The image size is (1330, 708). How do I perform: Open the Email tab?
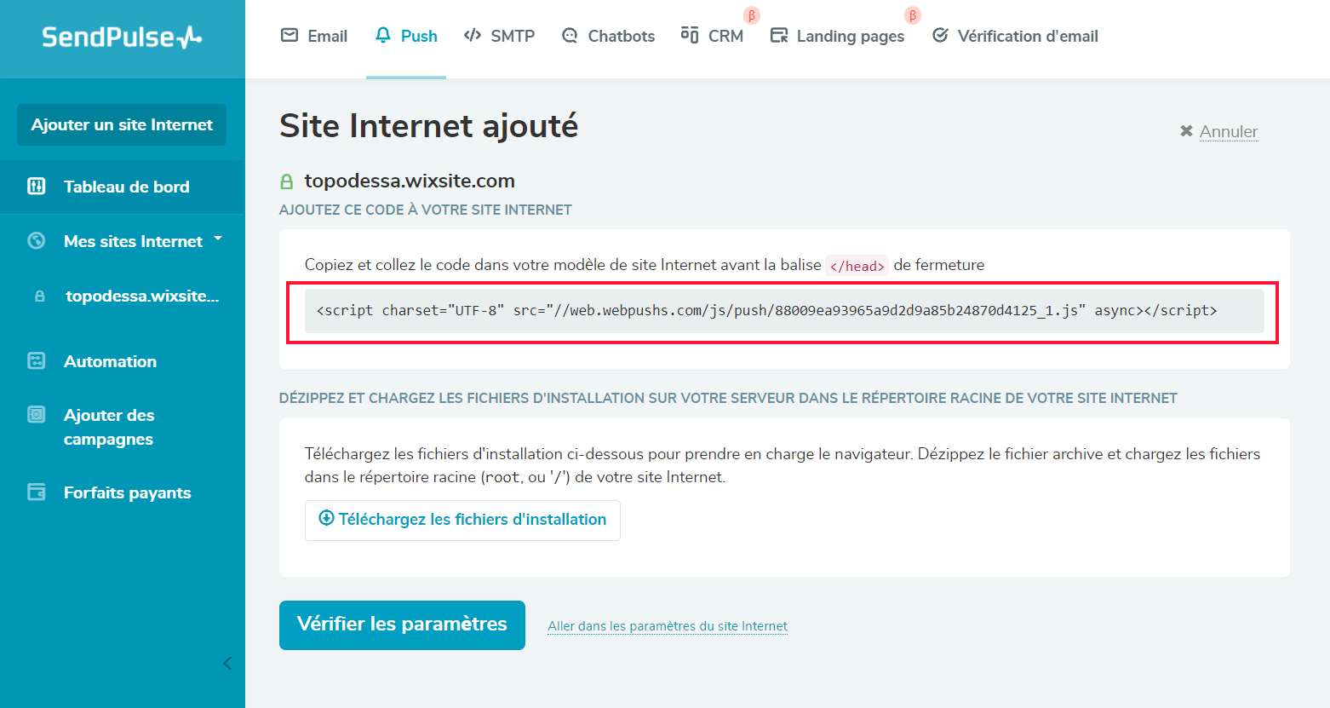point(314,36)
